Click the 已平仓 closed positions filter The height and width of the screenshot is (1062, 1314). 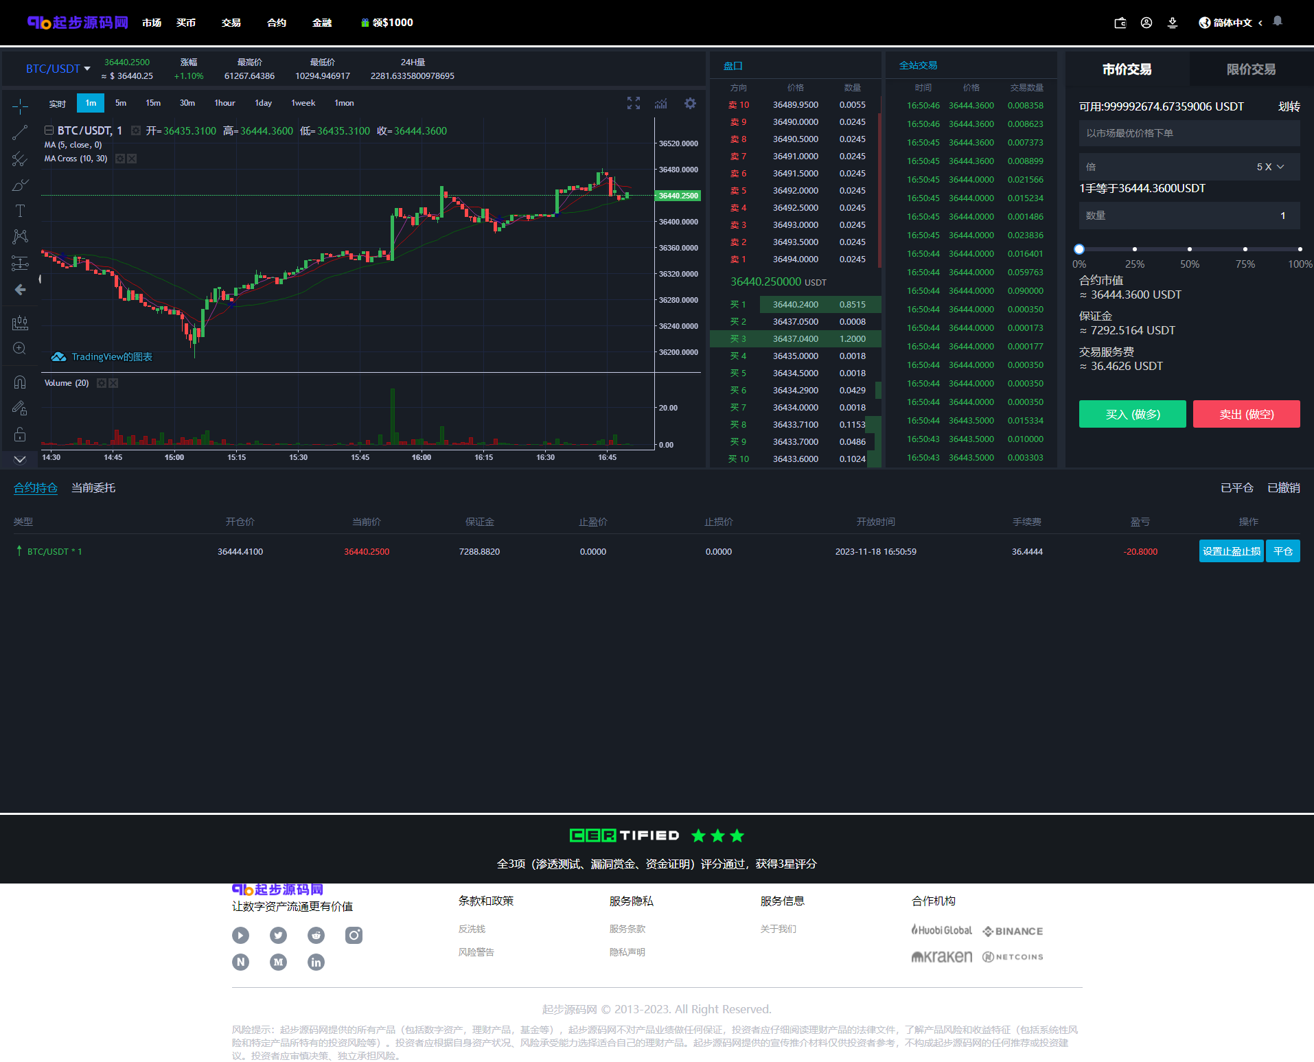point(1237,488)
